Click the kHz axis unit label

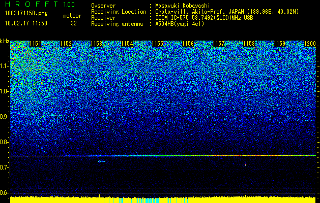[5, 41]
